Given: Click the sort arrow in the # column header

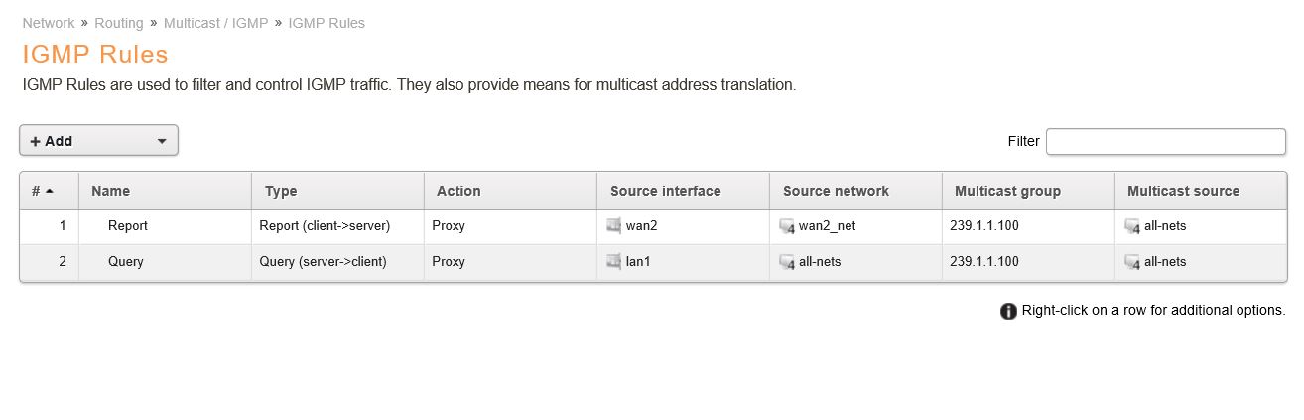Looking at the screenshot, I should [x=50, y=191].
